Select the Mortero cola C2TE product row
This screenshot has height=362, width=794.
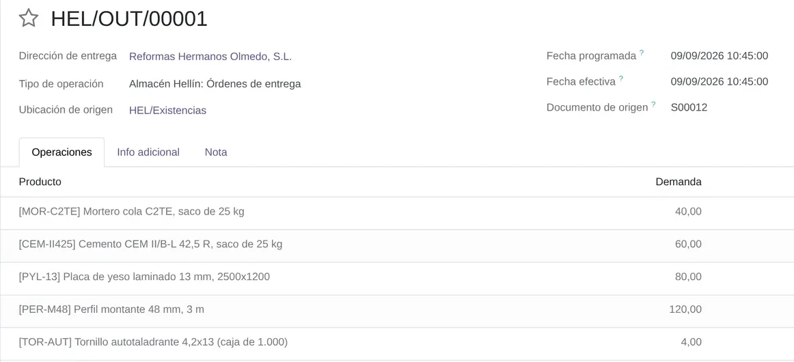(397, 212)
